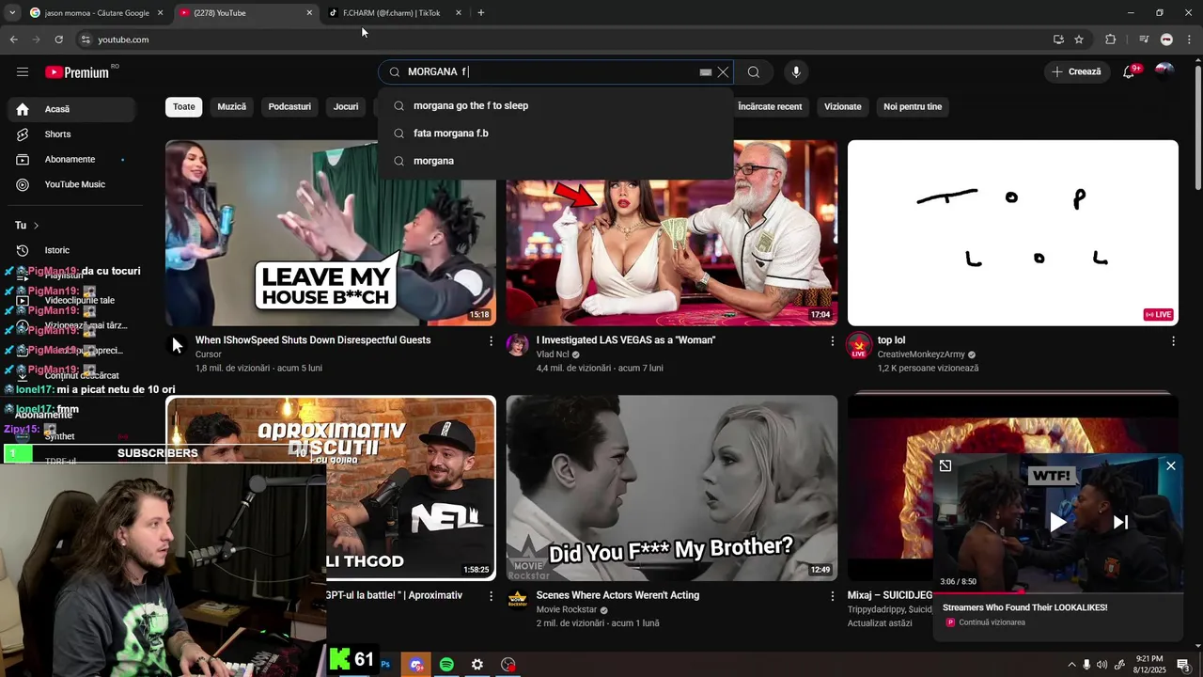Start voice search with the microphone icon
The image size is (1203, 677).
pos(796,72)
